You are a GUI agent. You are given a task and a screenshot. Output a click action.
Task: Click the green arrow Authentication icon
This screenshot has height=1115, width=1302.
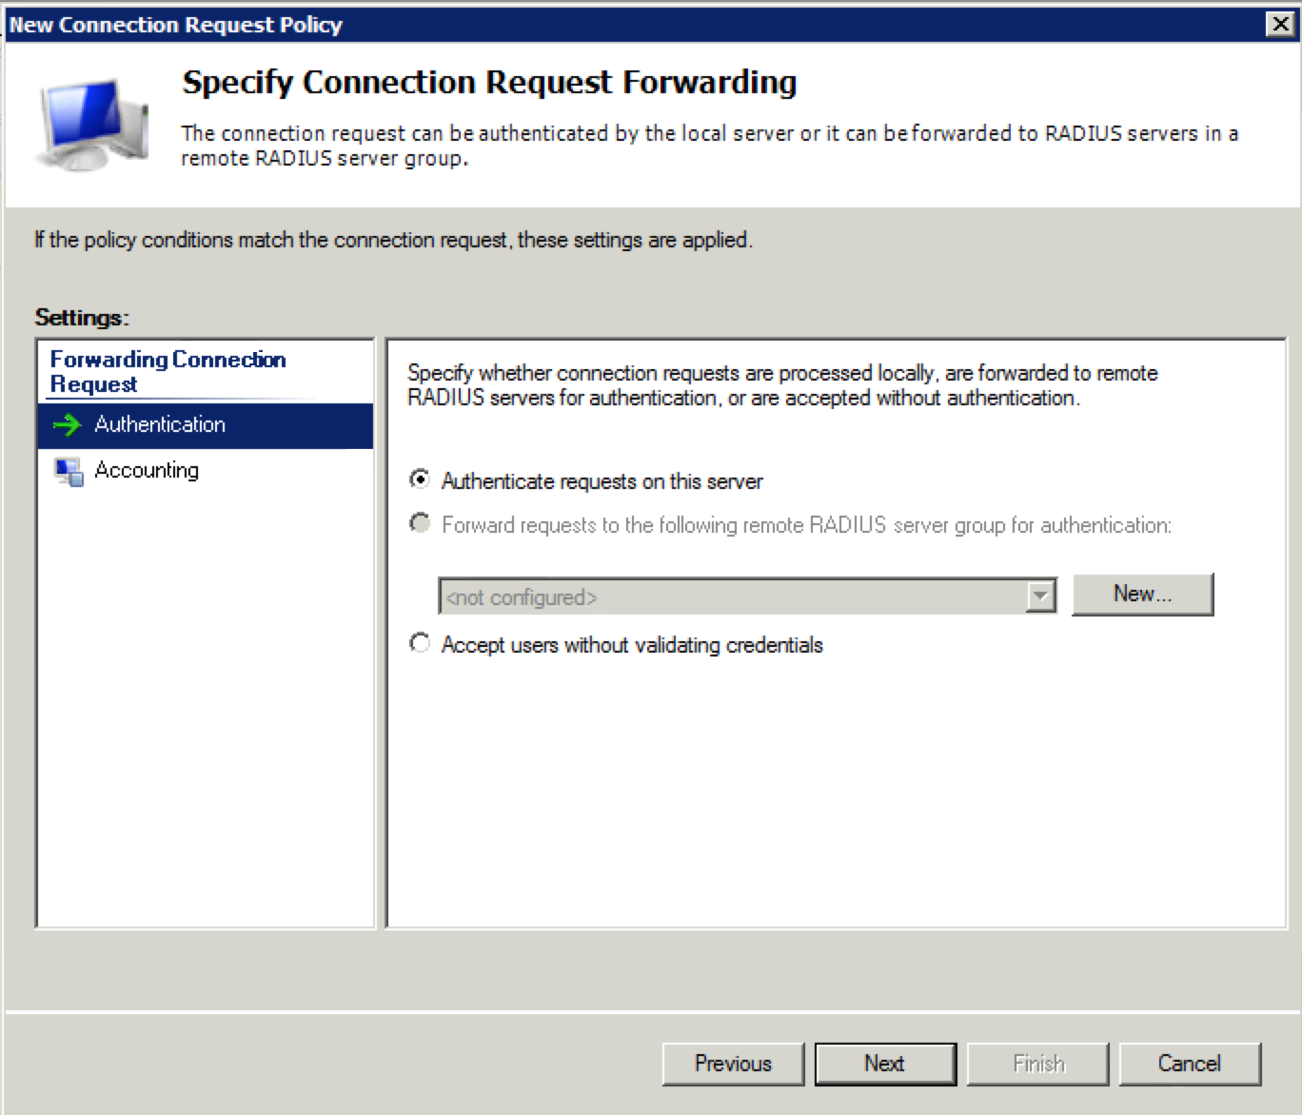click(67, 425)
